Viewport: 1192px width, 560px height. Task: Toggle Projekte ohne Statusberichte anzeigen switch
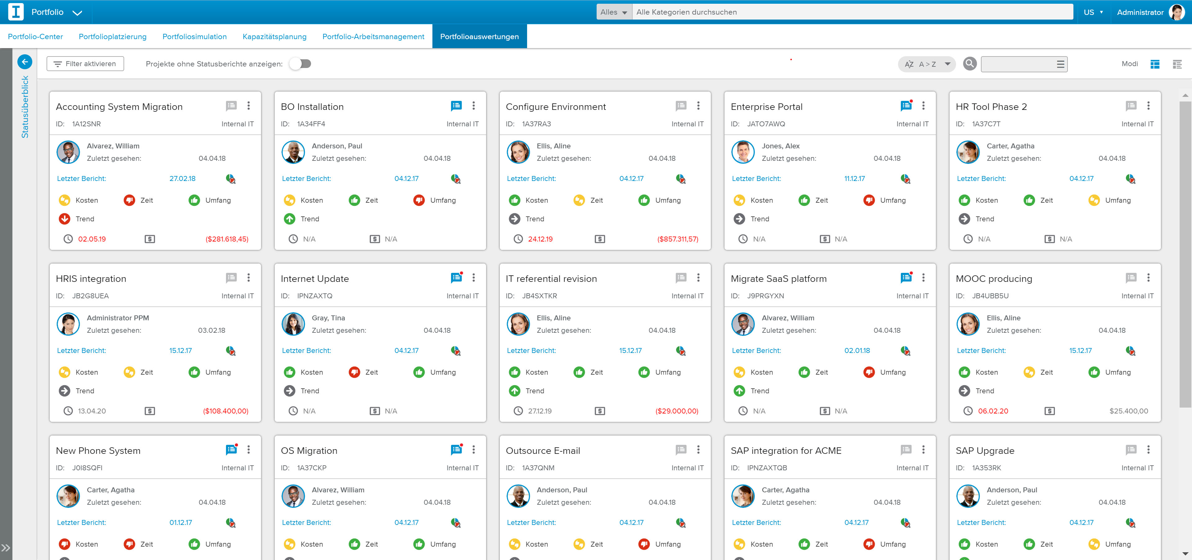(x=300, y=64)
